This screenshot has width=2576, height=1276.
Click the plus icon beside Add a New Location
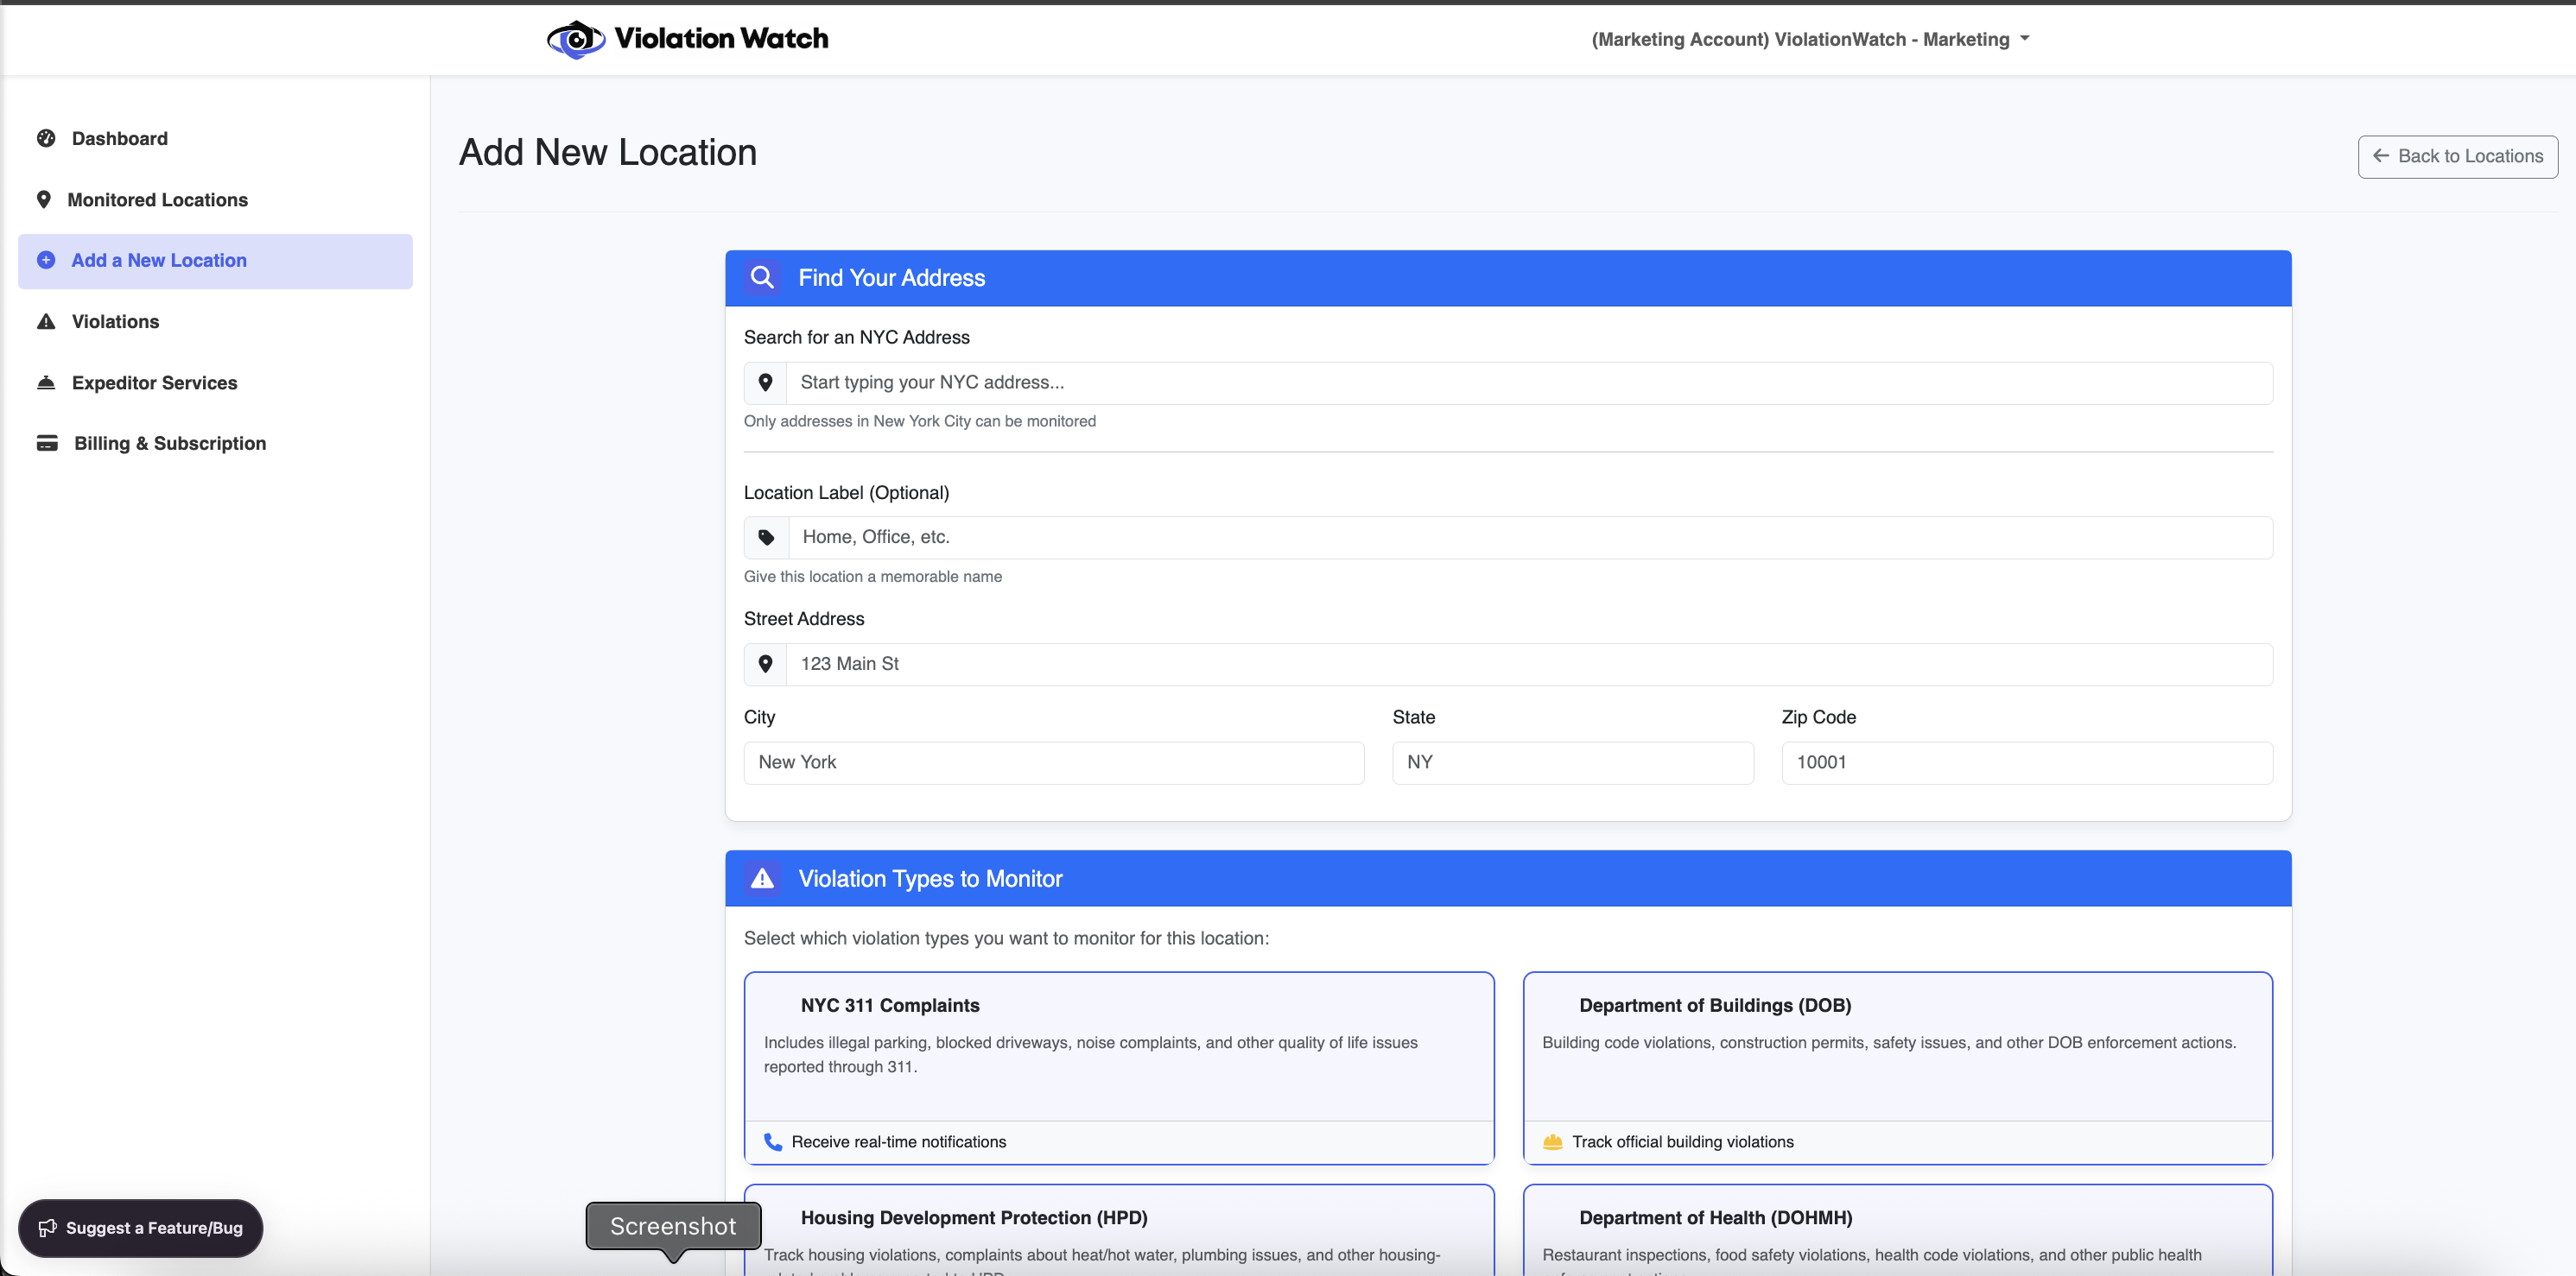point(46,260)
